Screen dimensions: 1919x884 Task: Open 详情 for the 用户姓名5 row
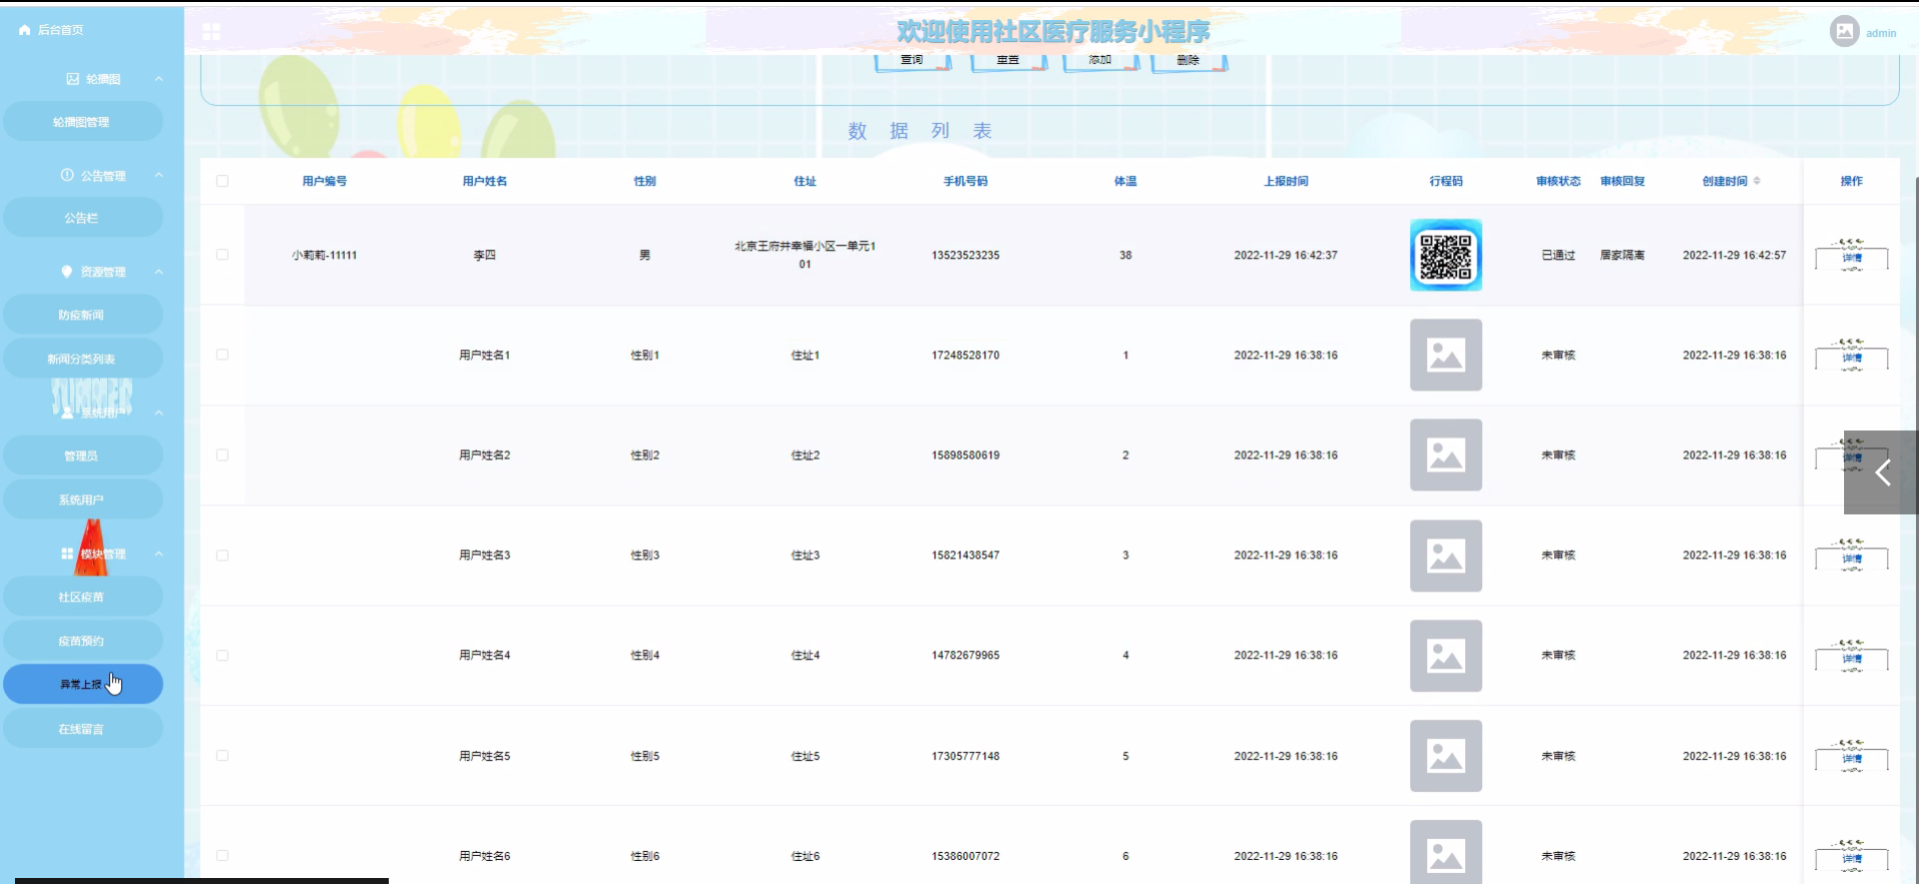(1852, 758)
